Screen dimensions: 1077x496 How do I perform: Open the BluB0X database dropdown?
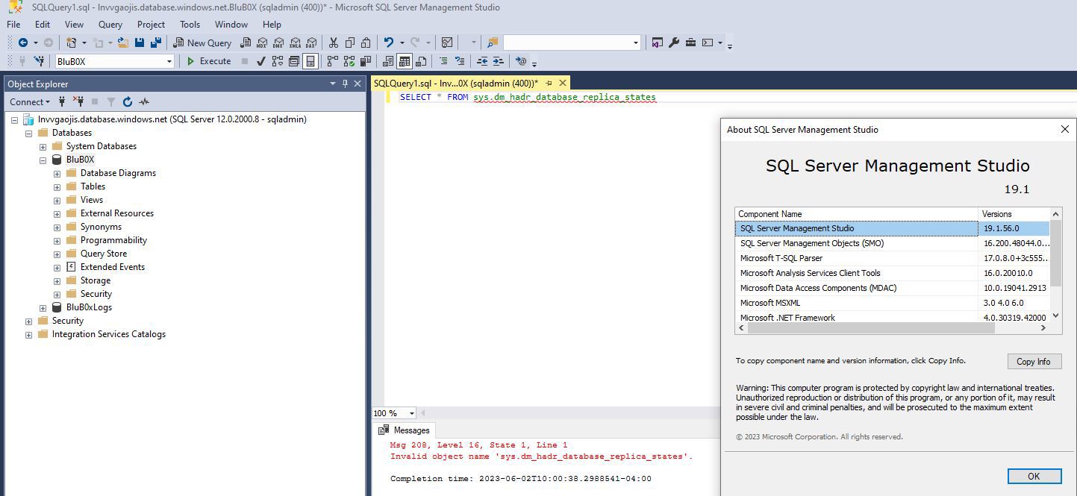click(x=169, y=61)
